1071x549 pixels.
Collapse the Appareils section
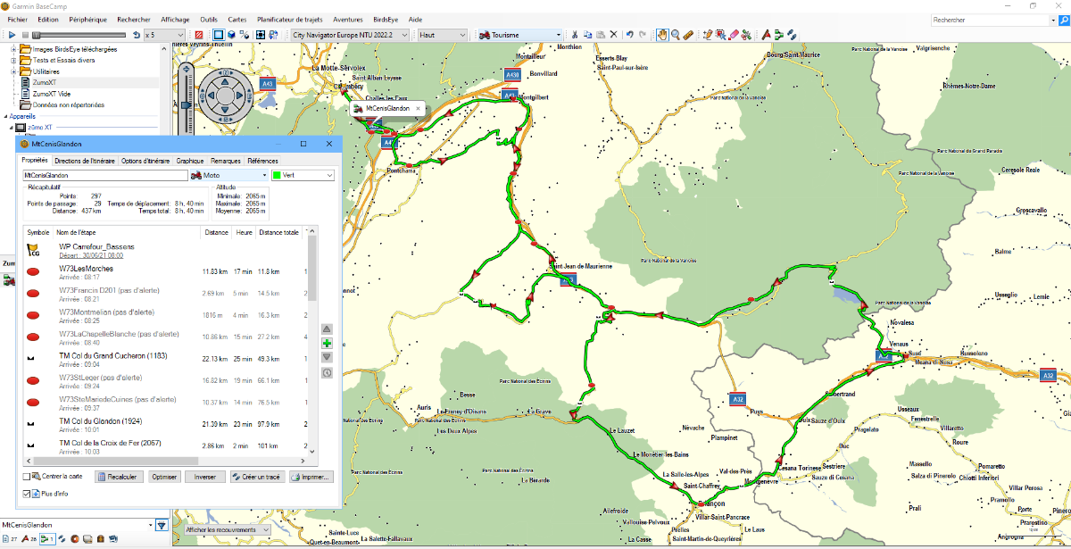[x=4, y=116]
